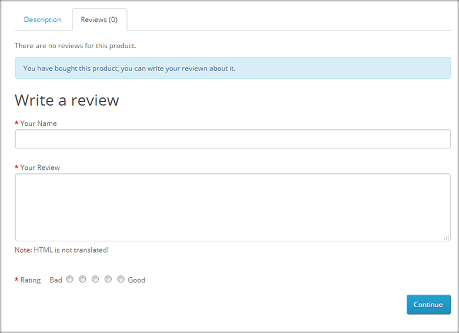459x333 pixels.
Task: Click the 'Write a review' heading
Action: 67,100
